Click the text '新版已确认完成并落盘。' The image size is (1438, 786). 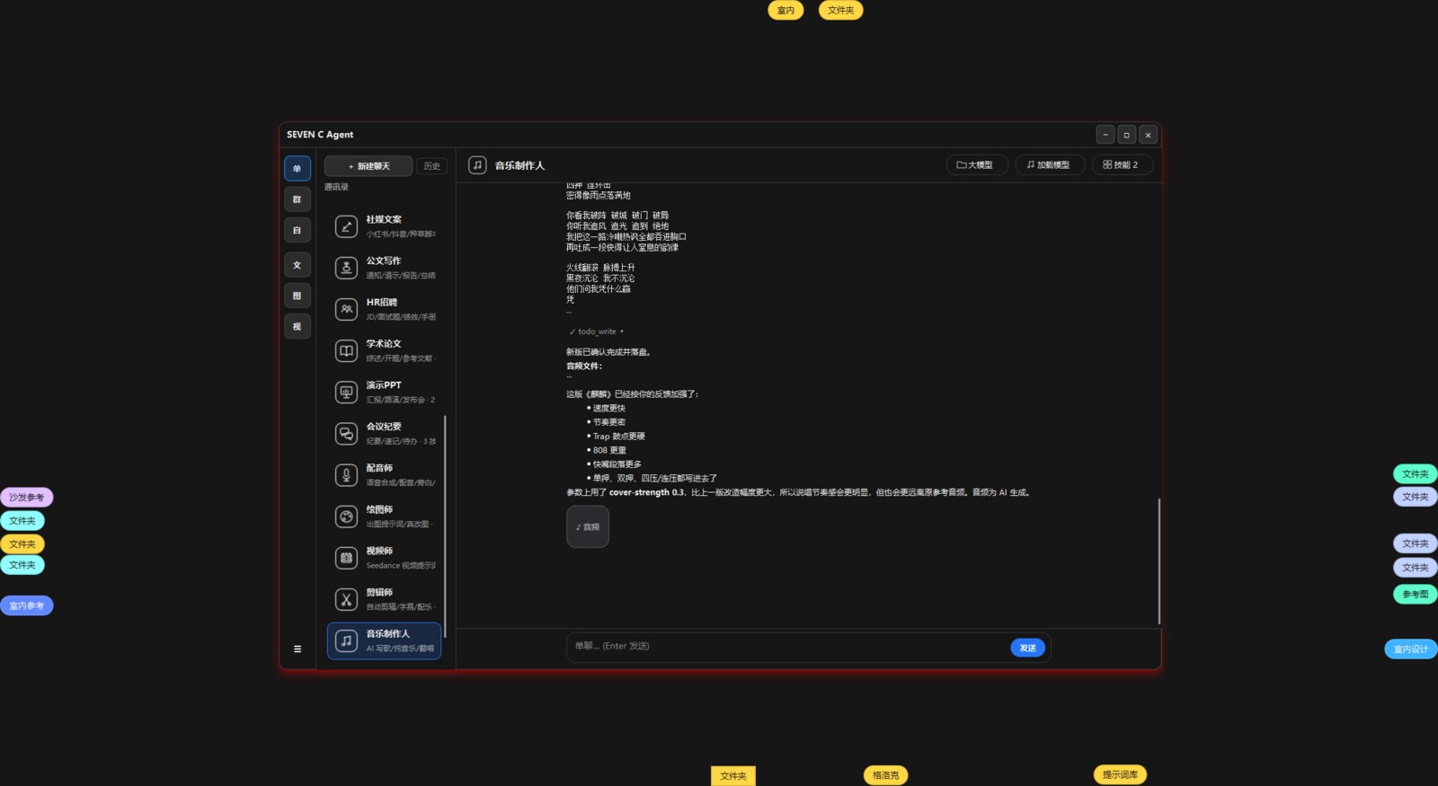click(608, 352)
